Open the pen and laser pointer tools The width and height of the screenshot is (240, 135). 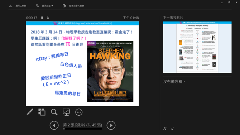pyautogui.click(x=30, y=112)
